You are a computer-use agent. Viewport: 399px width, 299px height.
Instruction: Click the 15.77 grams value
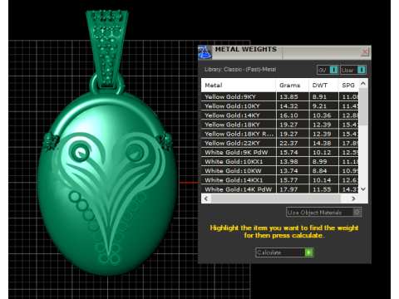tap(288, 180)
